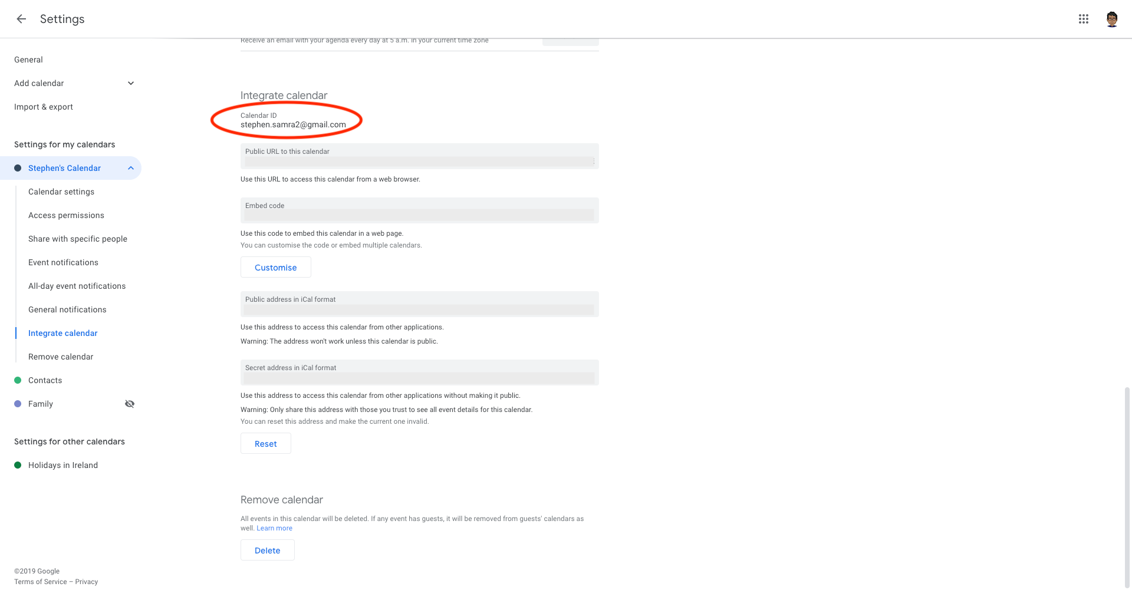Open the Privacy link
This screenshot has height=590, width=1132.
[87, 582]
